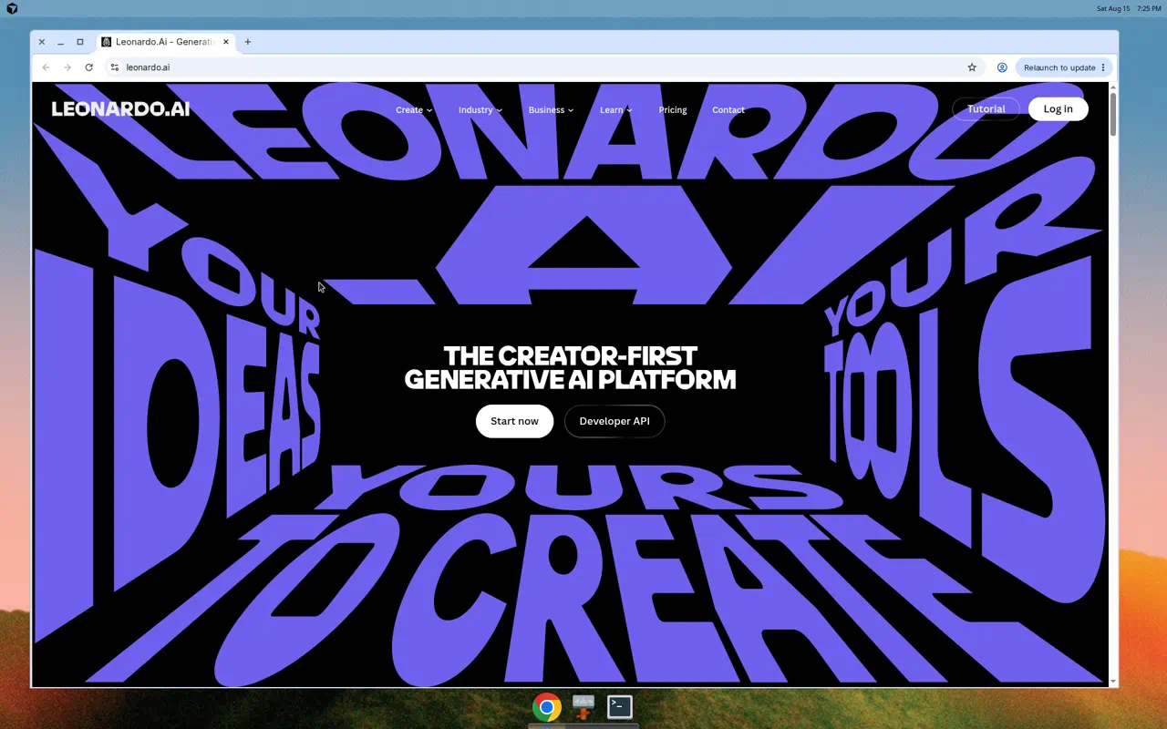
Task: Open the Business dropdown menu
Action: pos(551,110)
